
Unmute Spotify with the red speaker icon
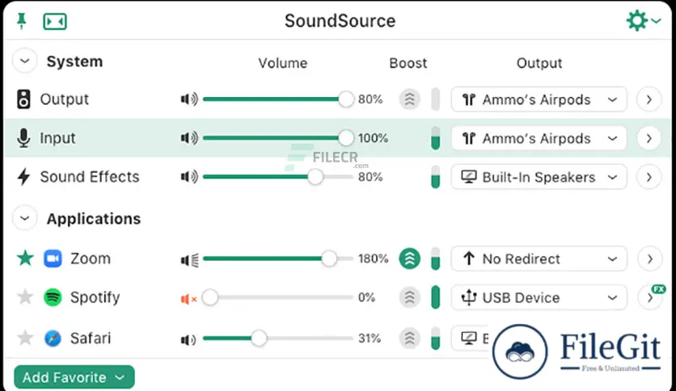[x=189, y=298]
